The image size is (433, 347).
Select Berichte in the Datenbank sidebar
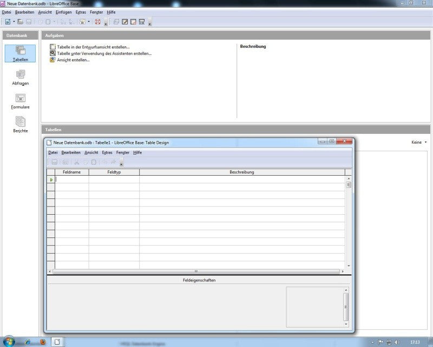click(x=20, y=125)
